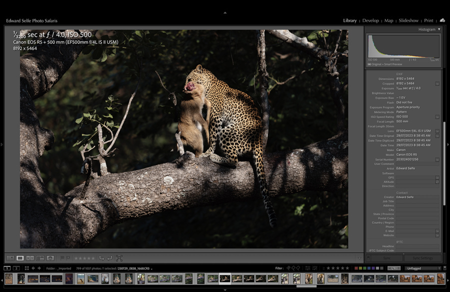The image size is (450, 292).
Task: Go forward with filmstrip right arrow
Action: coord(39,268)
